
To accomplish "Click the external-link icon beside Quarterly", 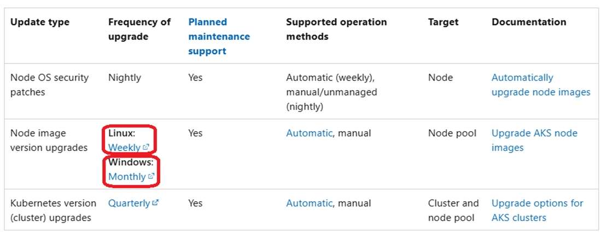I will pyautogui.click(x=156, y=203).
